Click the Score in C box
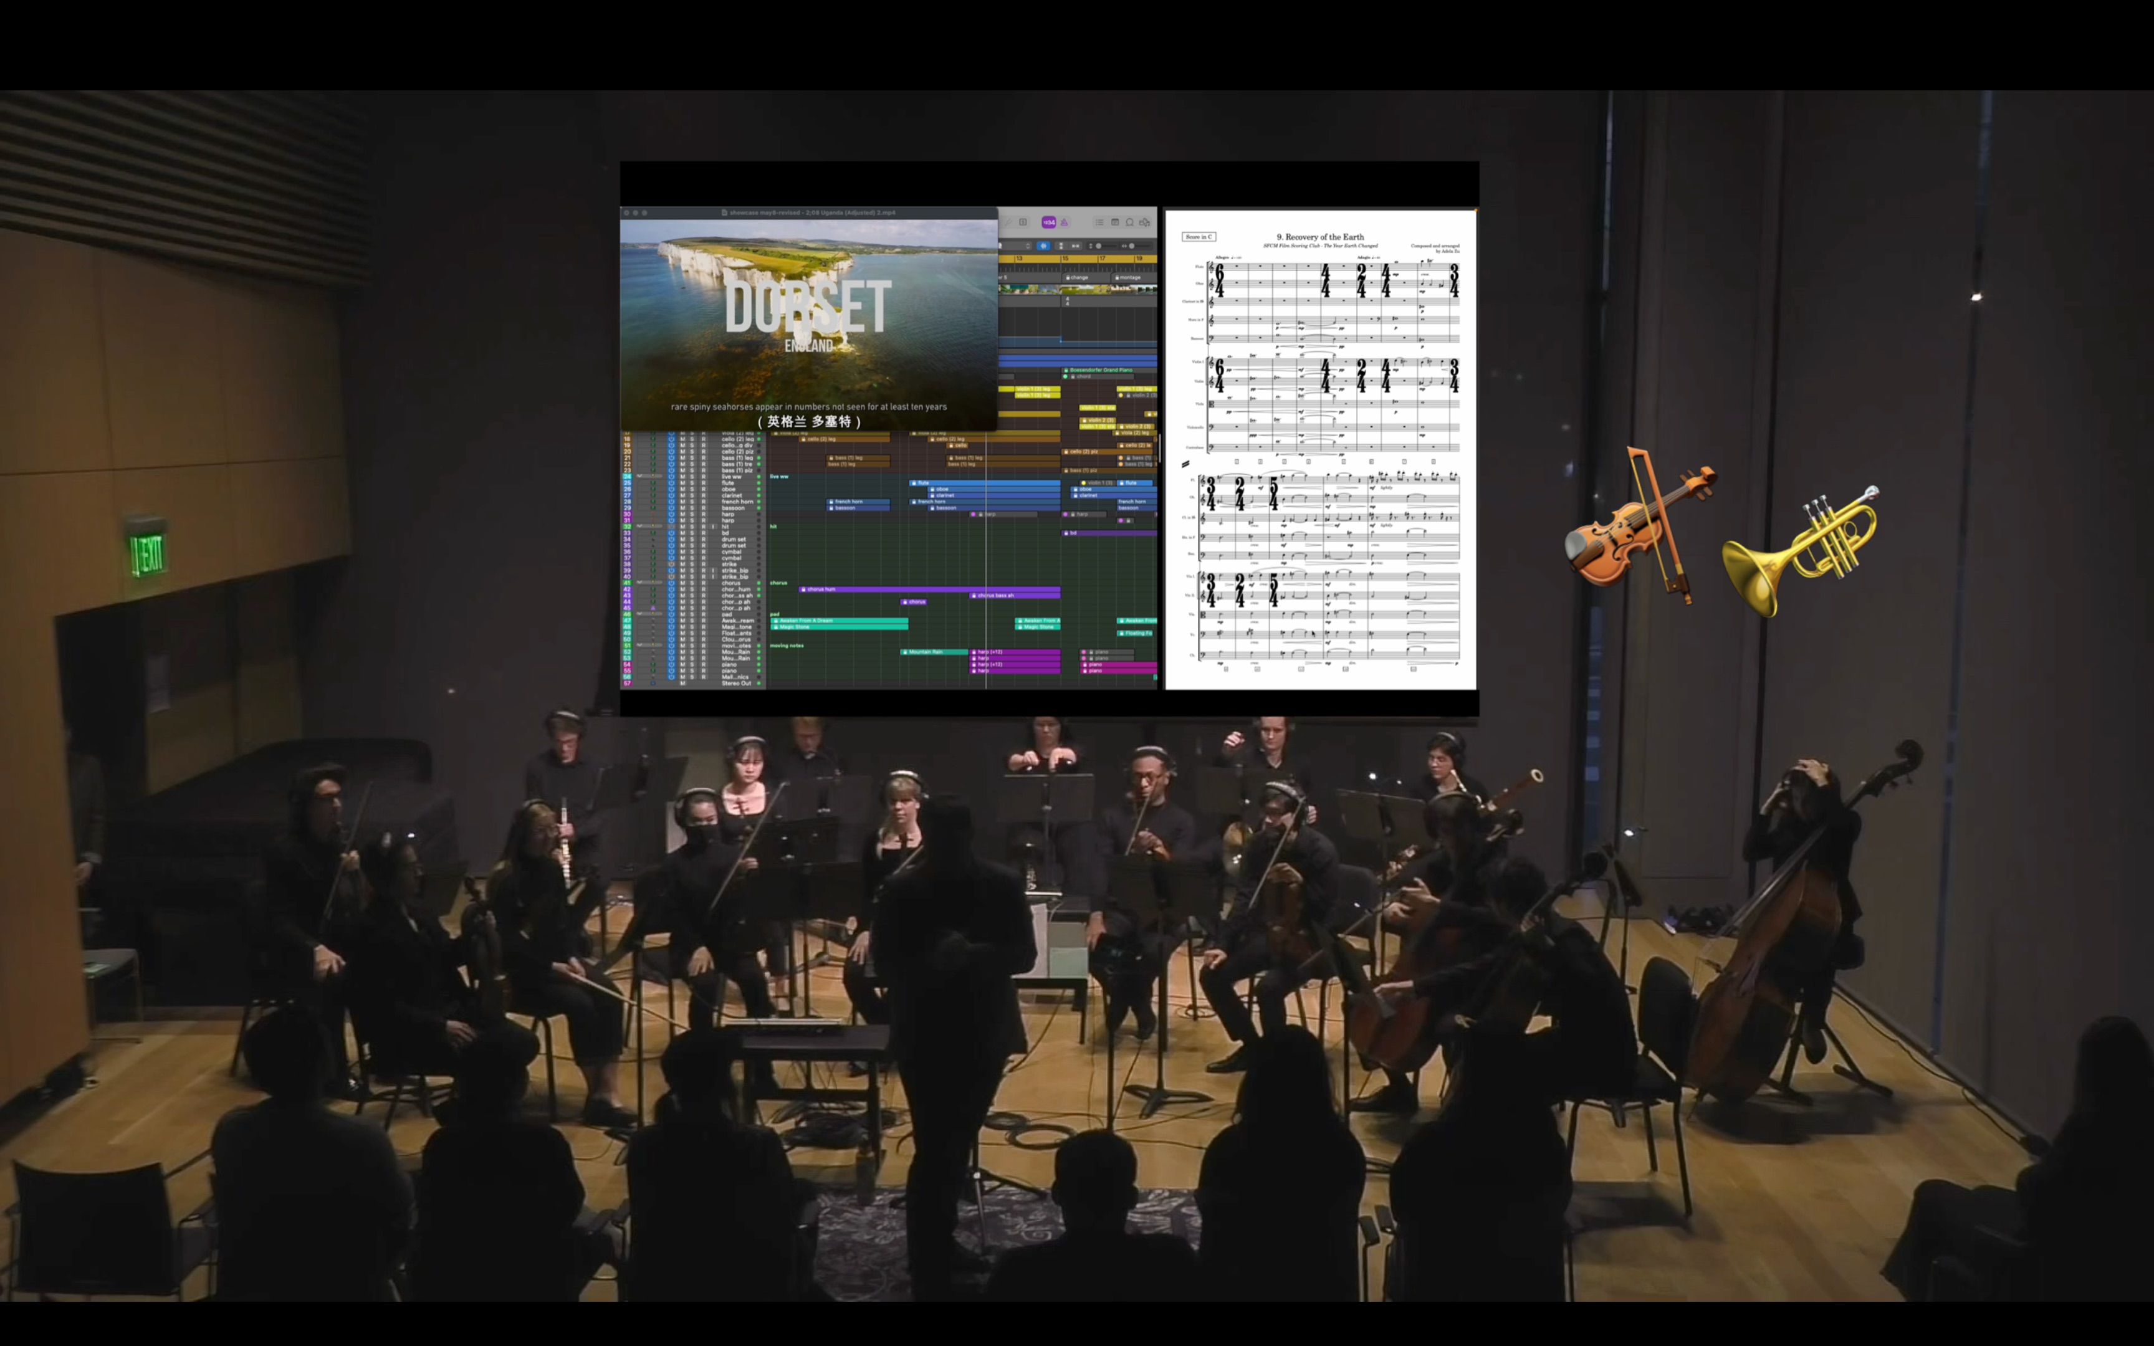 click(x=1200, y=237)
